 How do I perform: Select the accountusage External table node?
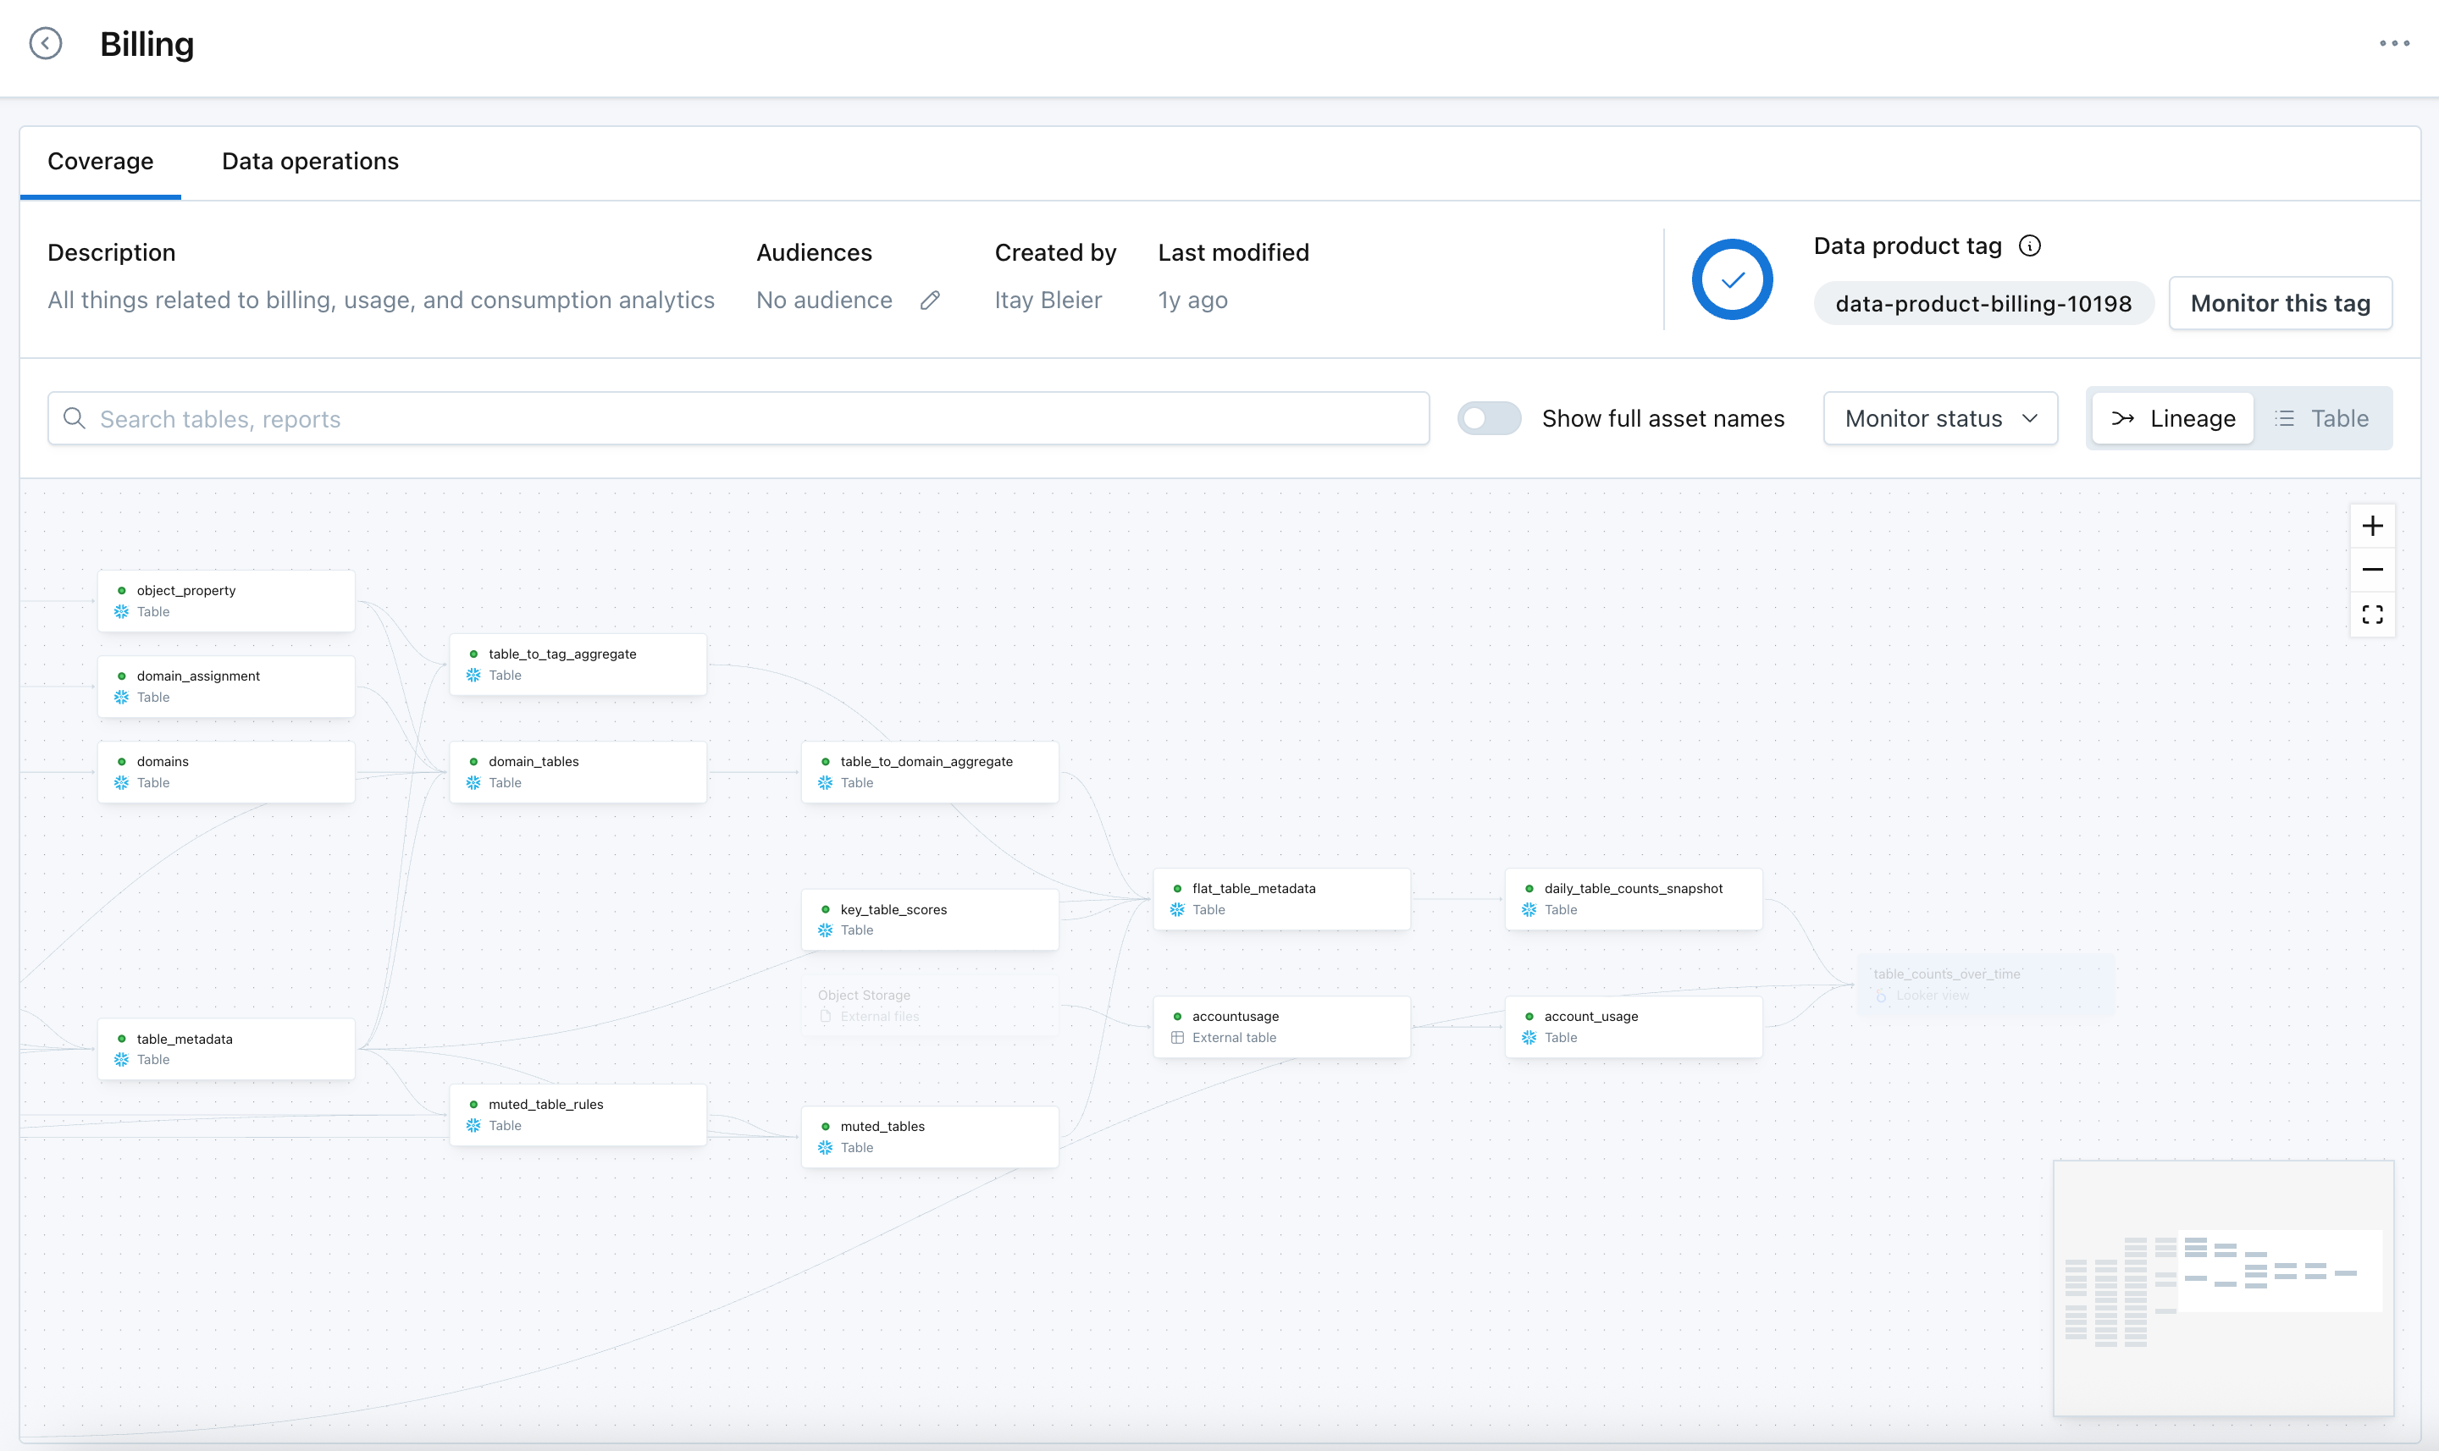(x=1281, y=1027)
